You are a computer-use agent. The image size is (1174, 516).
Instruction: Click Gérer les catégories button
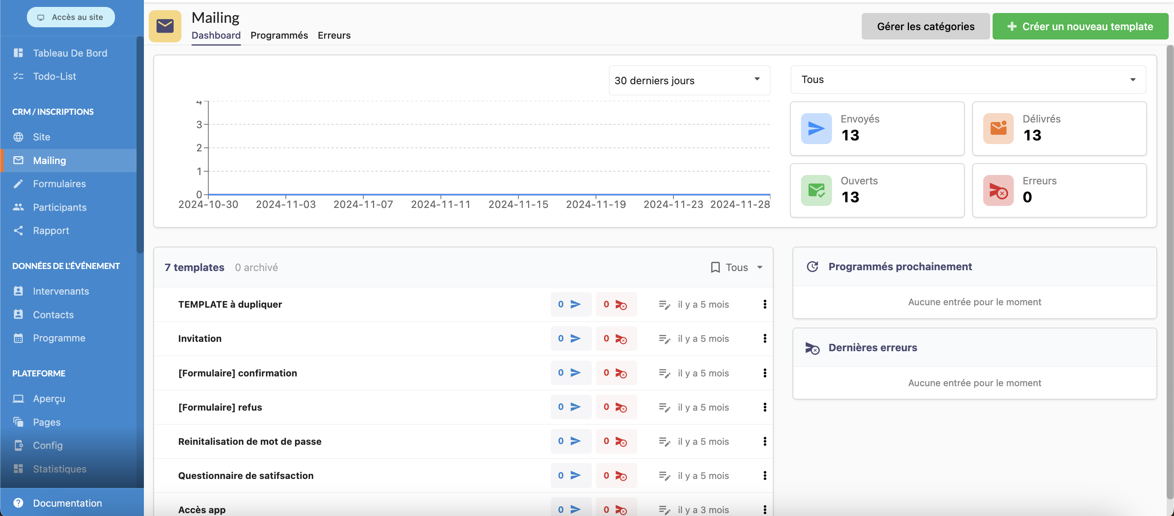(925, 26)
